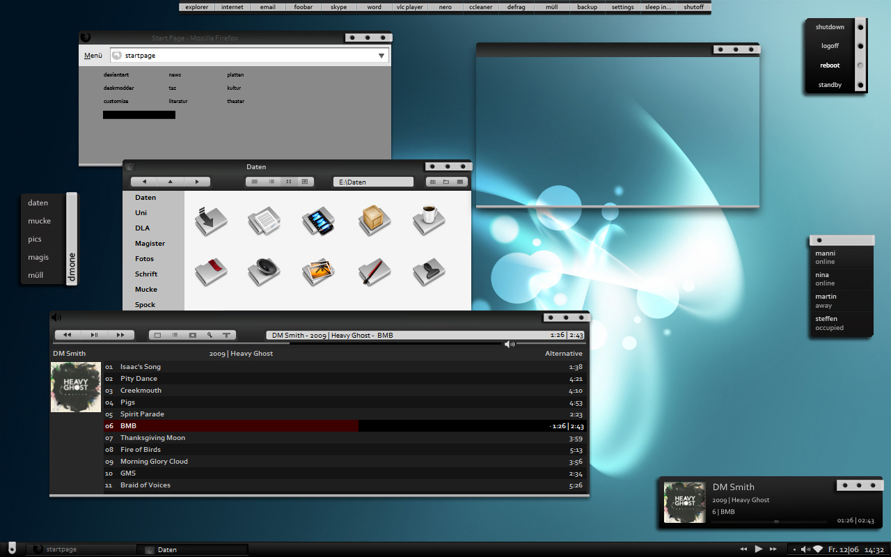Click the preview pane icon in Daten

[x=460, y=182]
